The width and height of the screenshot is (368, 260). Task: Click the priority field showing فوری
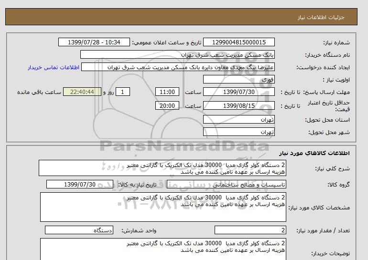point(245,80)
